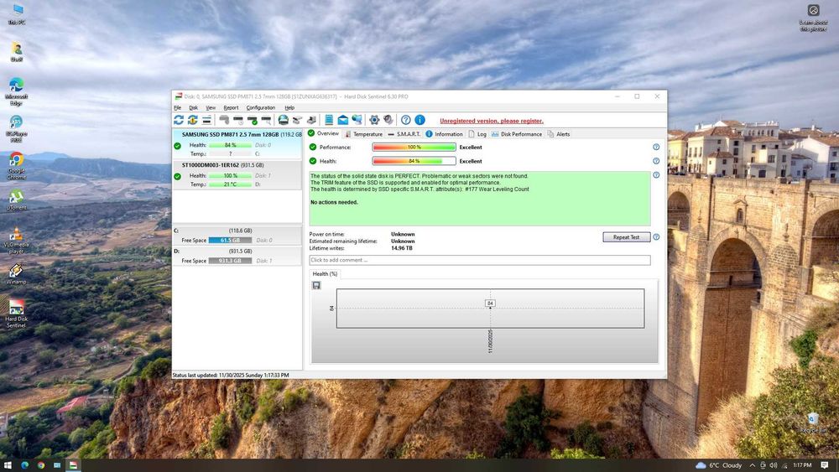The image size is (839, 472).
Task: Click the C: drive free space bar
Action: click(230, 241)
